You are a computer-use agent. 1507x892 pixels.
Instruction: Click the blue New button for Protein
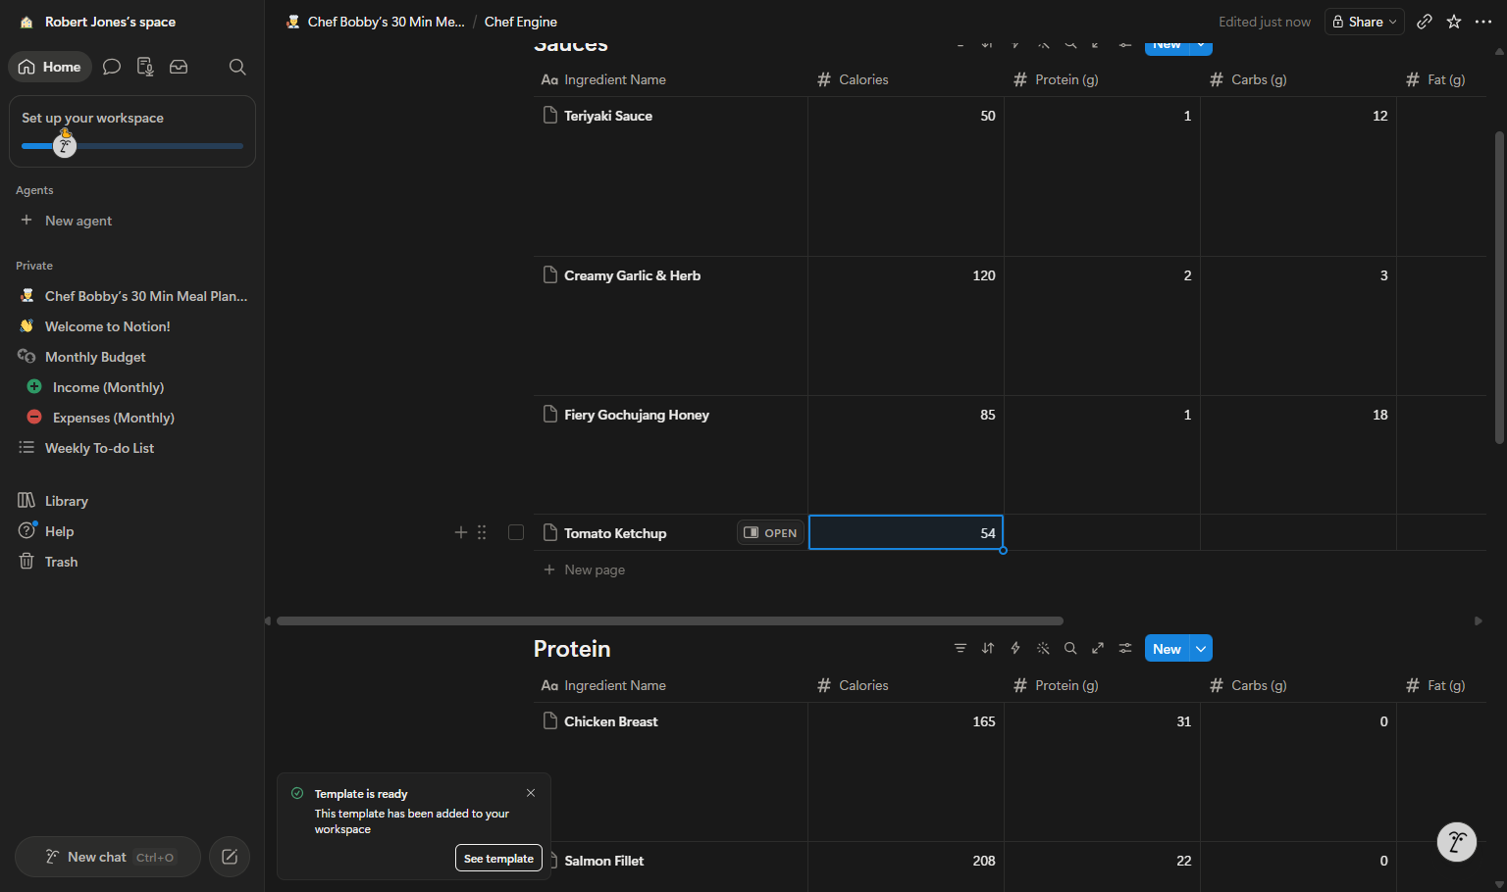click(x=1167, y=649)
